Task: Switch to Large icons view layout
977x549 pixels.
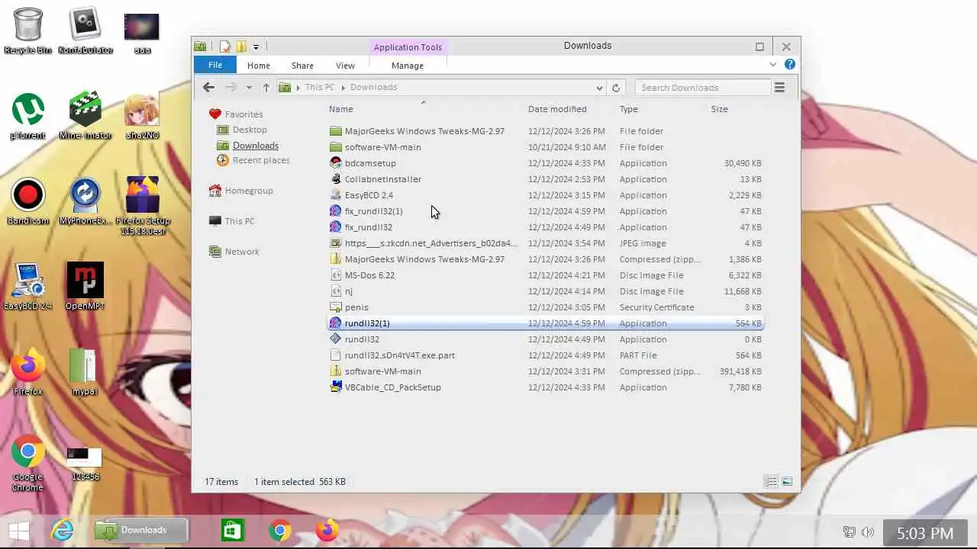Action: tap(787, 482)
